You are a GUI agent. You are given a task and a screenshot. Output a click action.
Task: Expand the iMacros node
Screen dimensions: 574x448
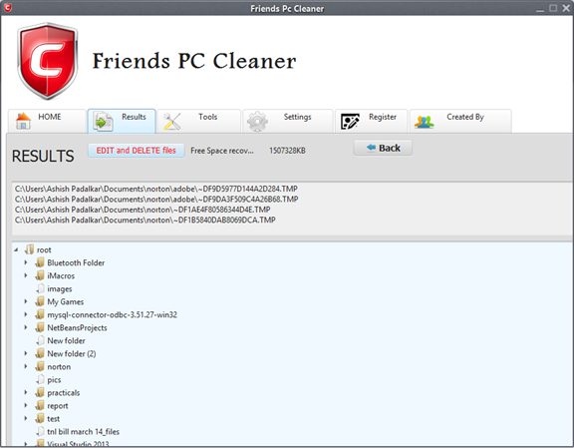tap(26, 275)
